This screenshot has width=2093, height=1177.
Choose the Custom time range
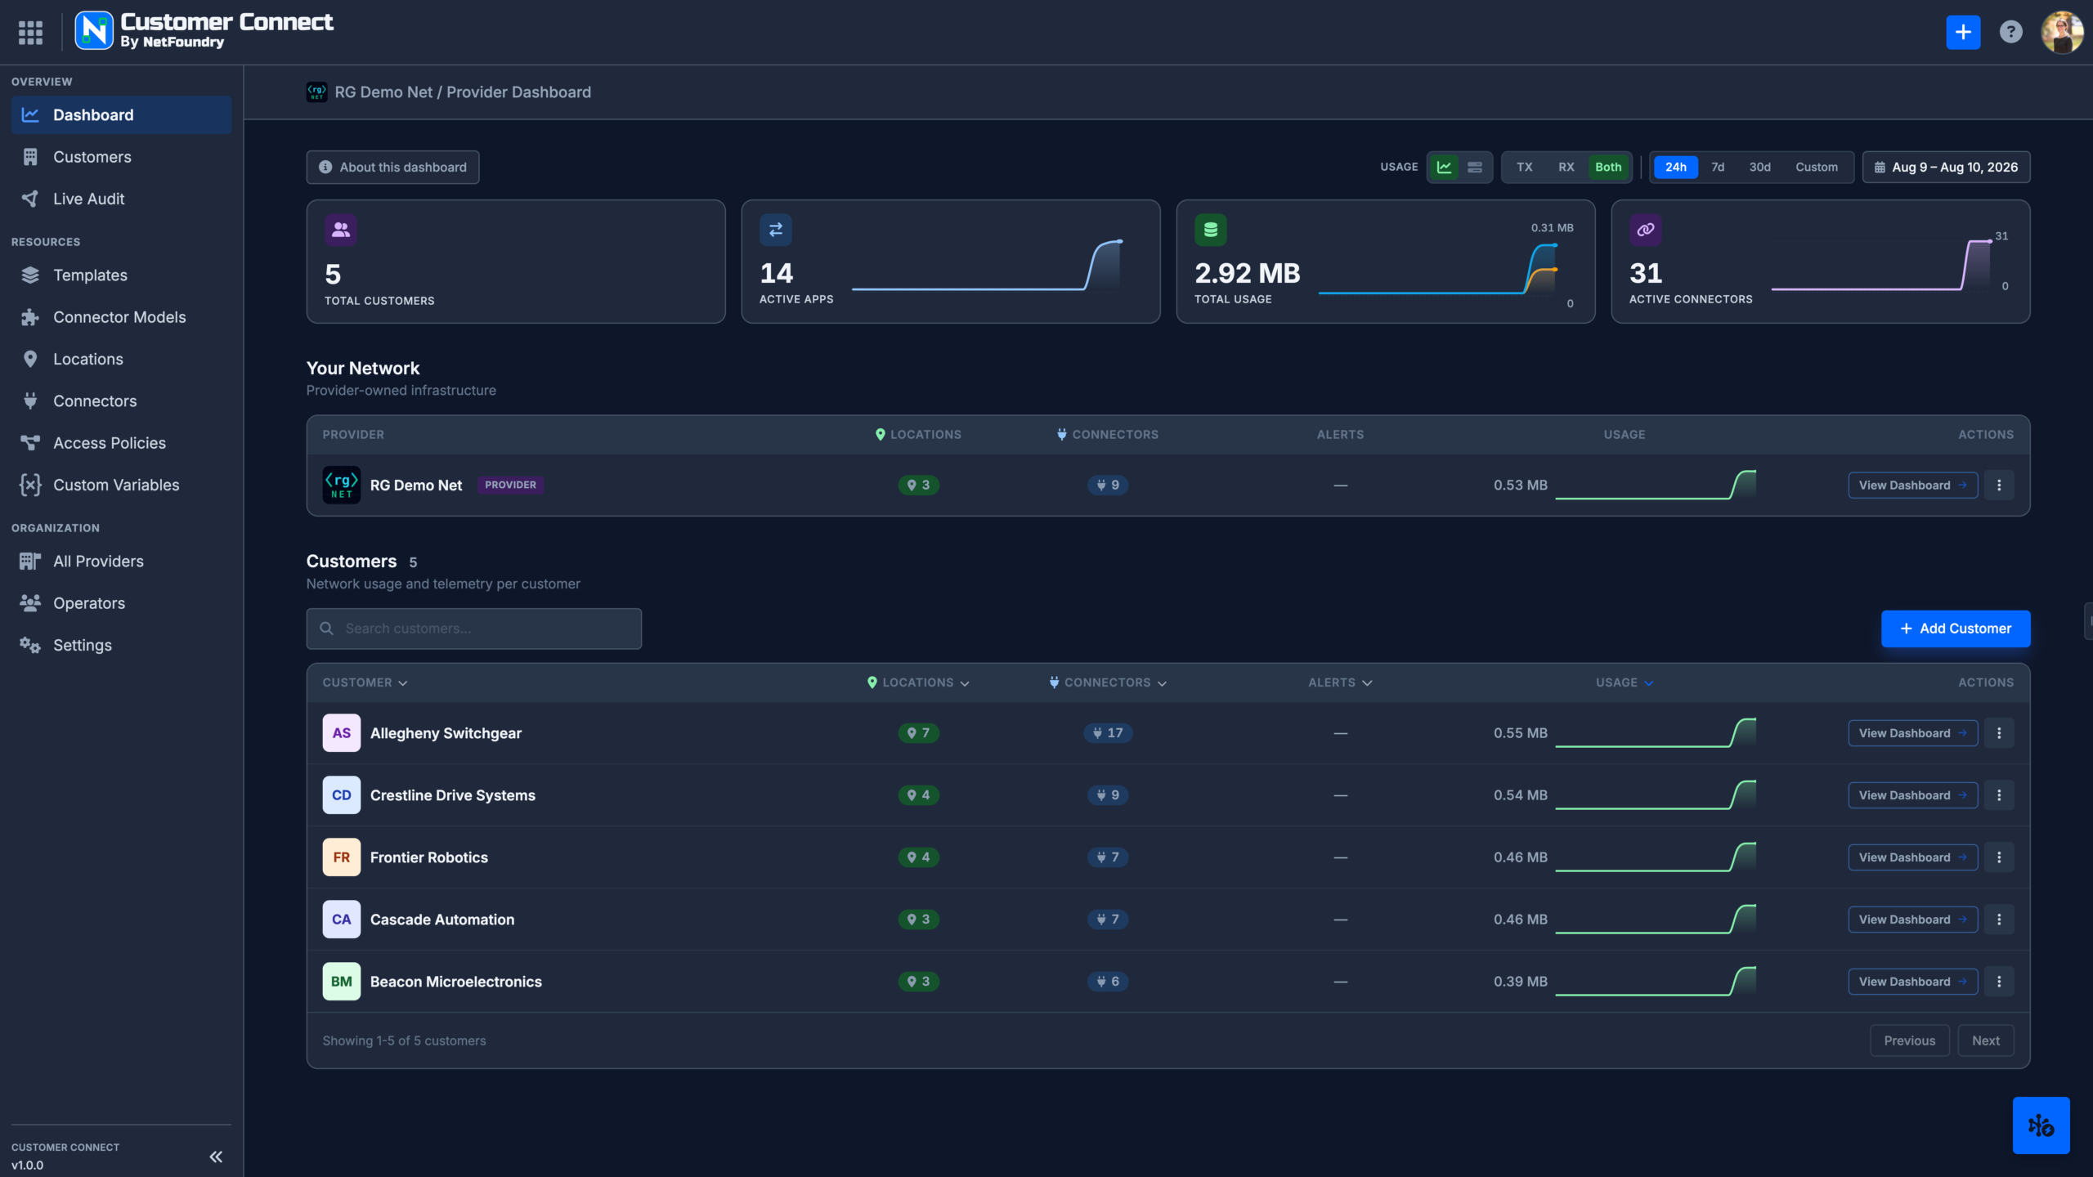[x=1816, y=168]
